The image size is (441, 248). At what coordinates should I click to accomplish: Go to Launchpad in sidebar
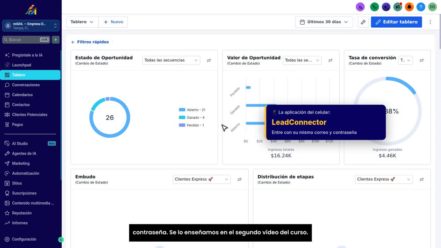tap(30, 65)
